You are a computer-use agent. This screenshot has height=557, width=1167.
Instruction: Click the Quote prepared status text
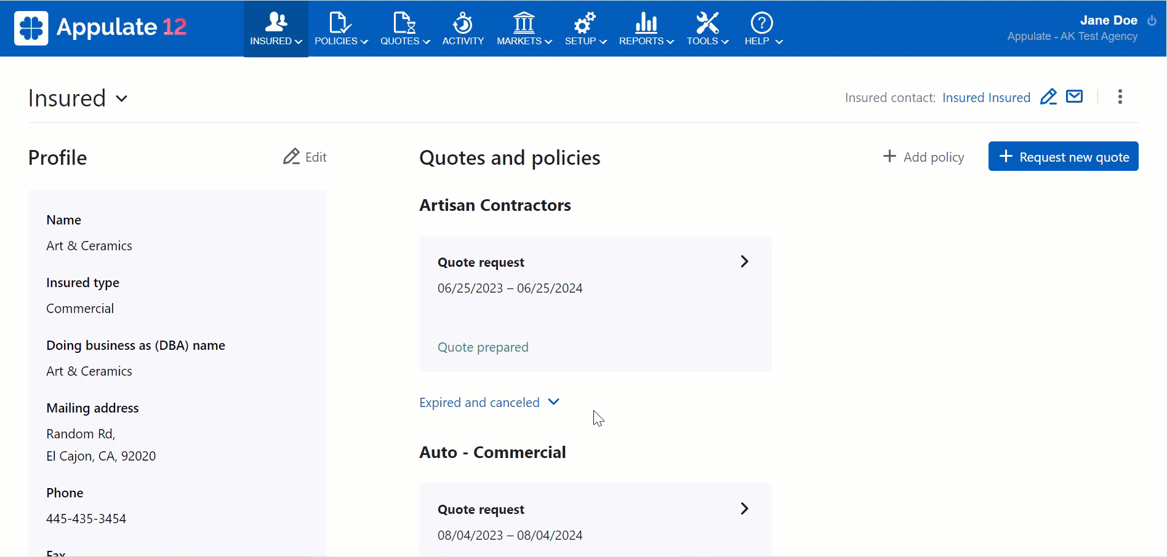click(x=483, y=347)
